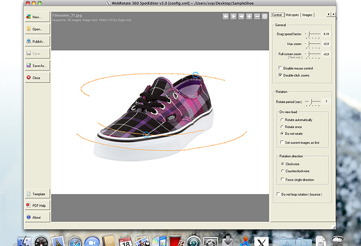
Task: Show the previous image with the left arrow
Action: 226,17
